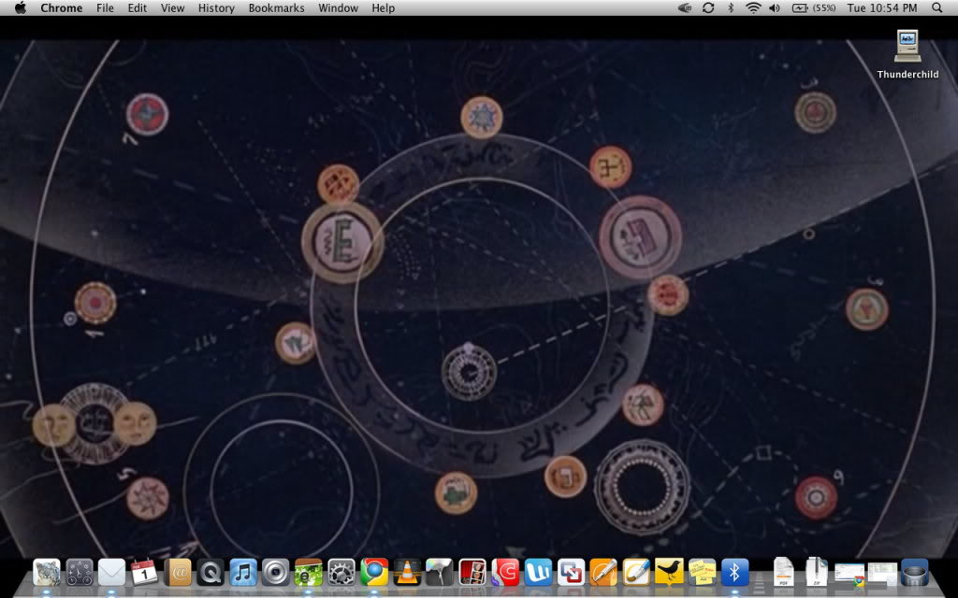
Task: Open the File menu
Action: click(x=105, y=7)
